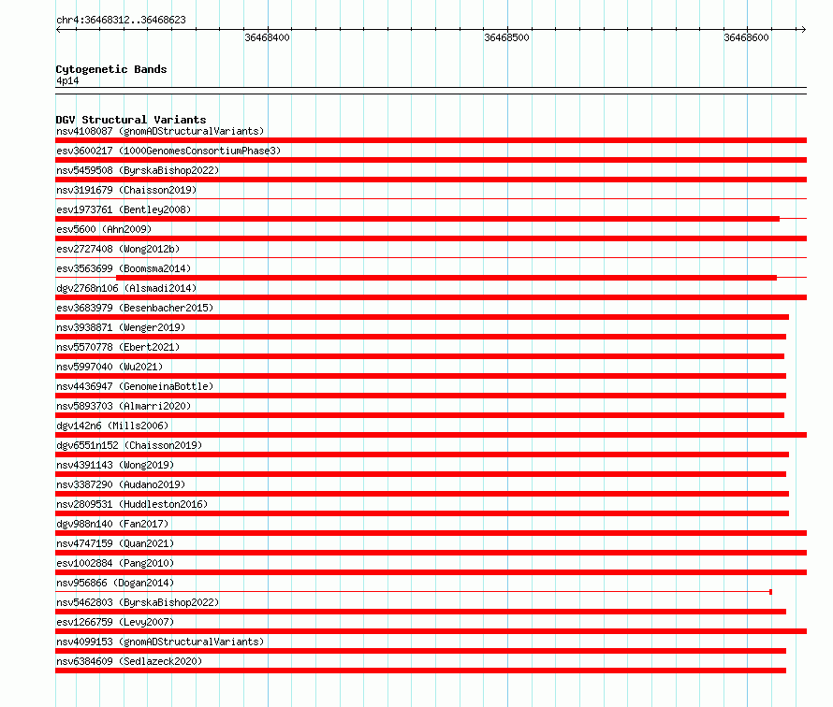The height and width of the screenshot is (707, 833).
Task: Click the left arrow on the coordinate ruler
Action: point(58,30)
